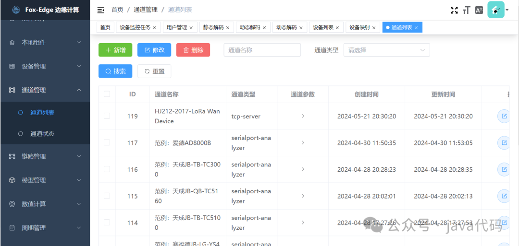Open the font size setting icon

coord(466,10)
